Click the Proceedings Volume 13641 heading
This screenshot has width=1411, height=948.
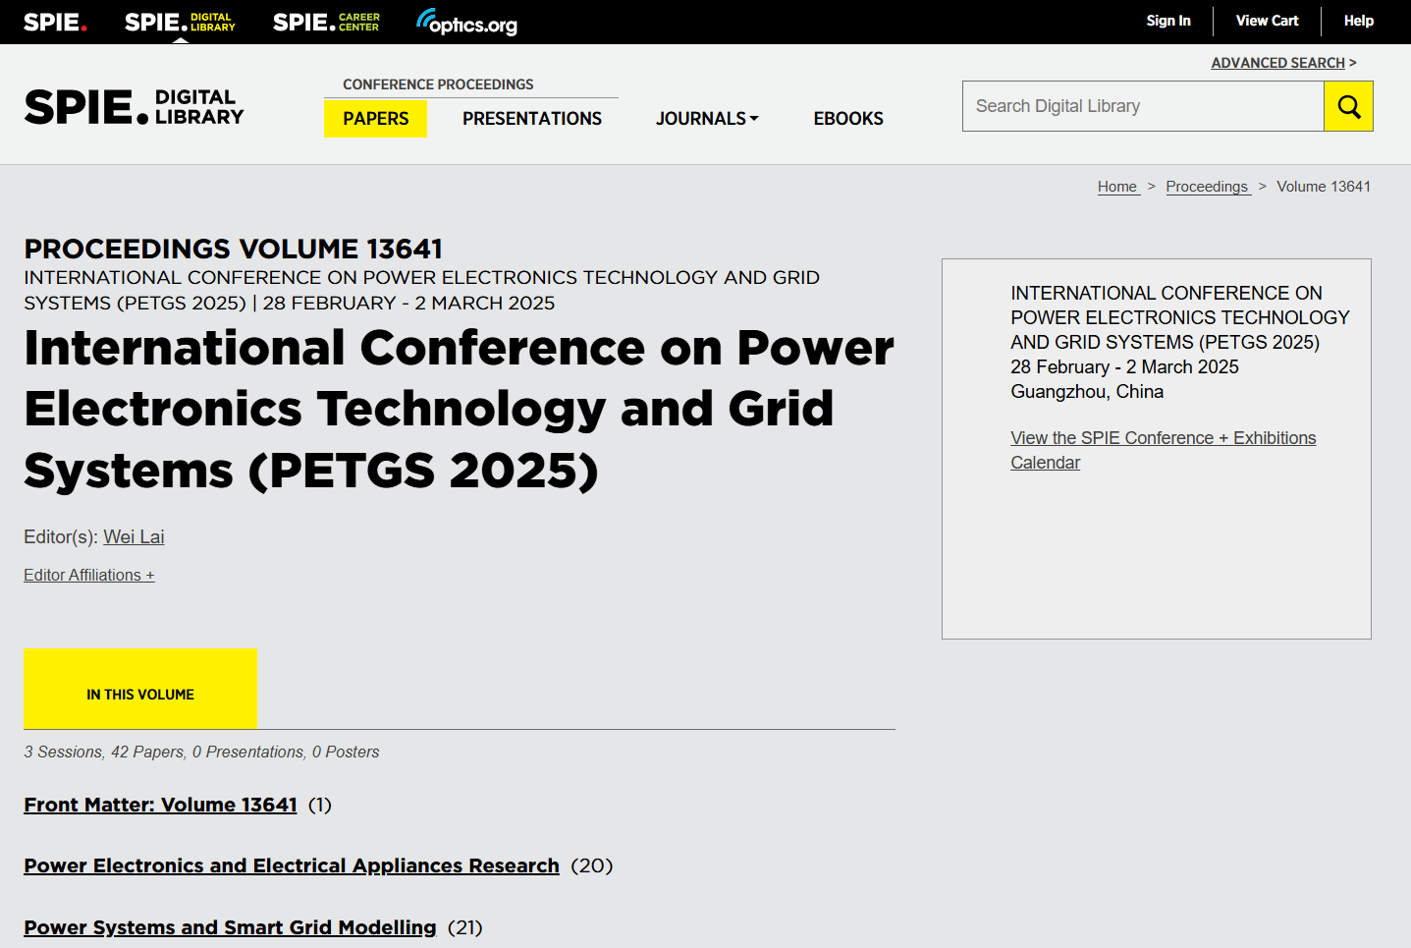point(234,249)
